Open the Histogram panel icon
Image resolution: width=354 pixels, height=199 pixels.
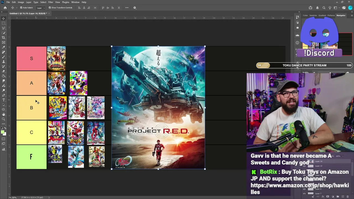point(297,35)
